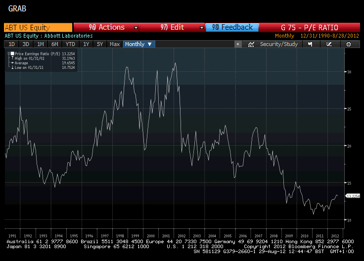The image size is (364, 261).
Task: Click the Copyright 2012 Bloomberg Finance L.P. text
Action: pos(299,246)
